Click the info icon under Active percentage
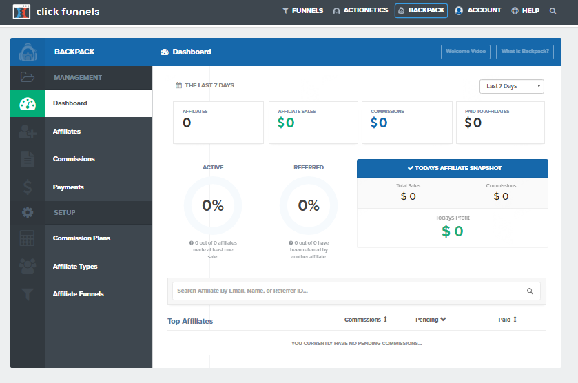This screenshot has height=383, width=578. (x=192, y=243)
